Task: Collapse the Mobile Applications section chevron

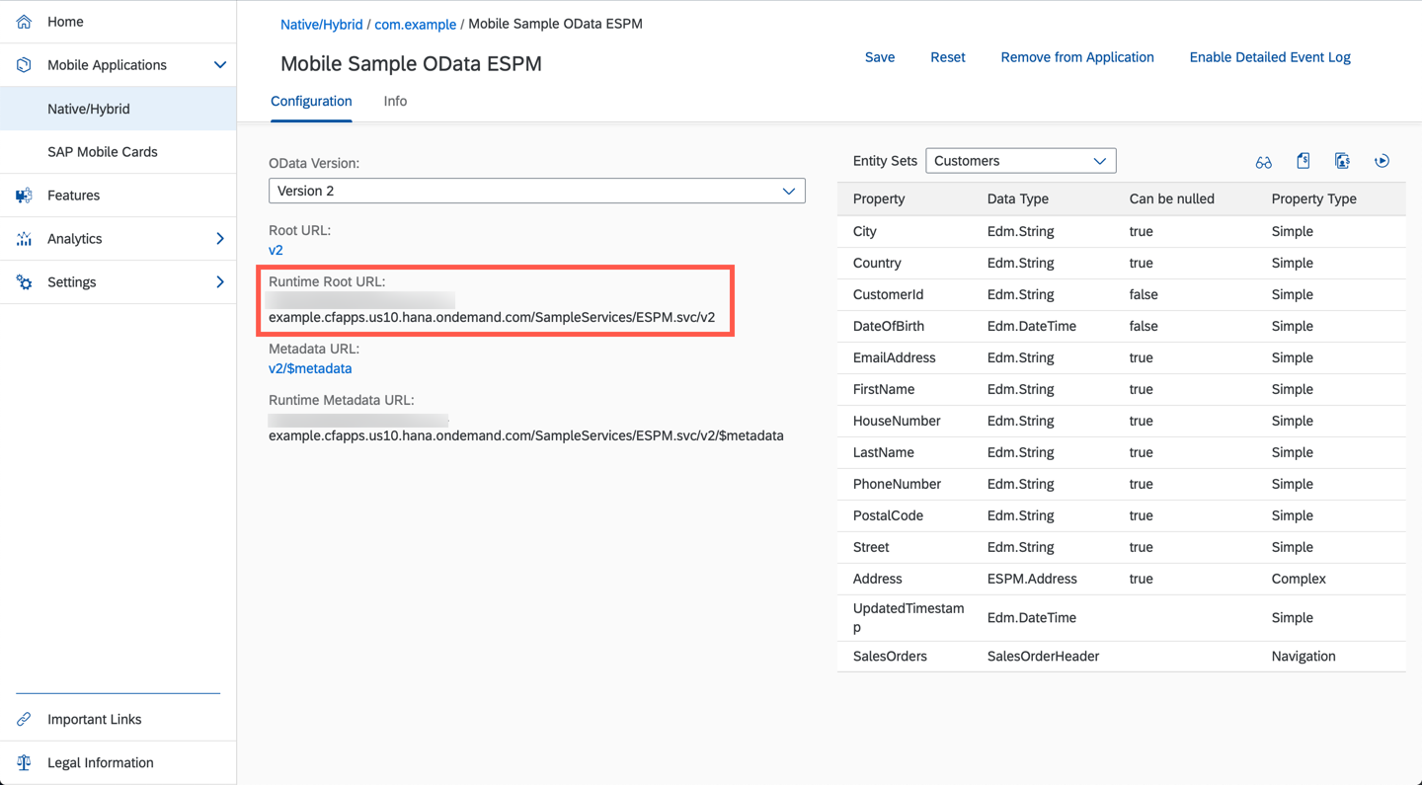Action: pos(220,65)
